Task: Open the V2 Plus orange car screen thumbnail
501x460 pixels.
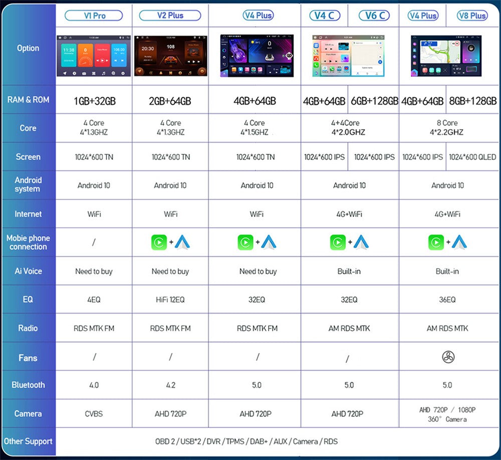Action: pyautogui.click(x=171, y=56)
